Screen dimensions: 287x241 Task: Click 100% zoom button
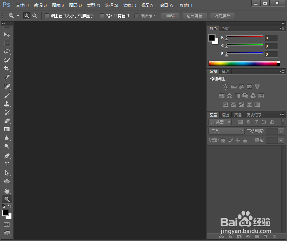pyautogui.click(x=170, y=16)
